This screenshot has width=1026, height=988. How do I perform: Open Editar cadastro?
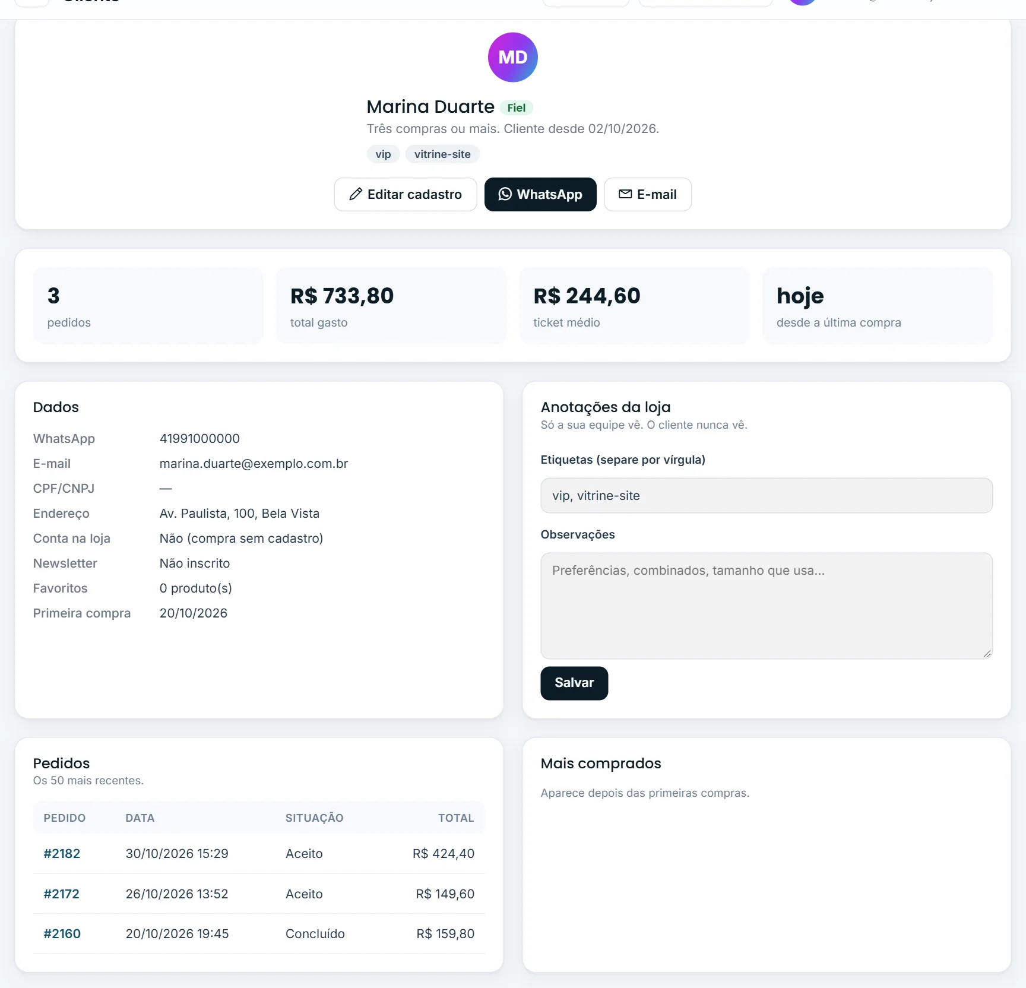coord(406,194)
